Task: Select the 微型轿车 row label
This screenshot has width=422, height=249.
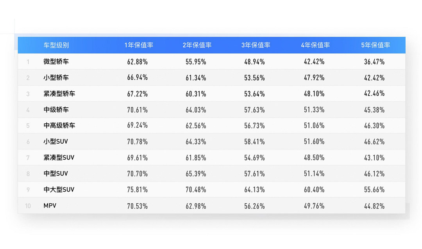Action: click(x=56, y=62)
